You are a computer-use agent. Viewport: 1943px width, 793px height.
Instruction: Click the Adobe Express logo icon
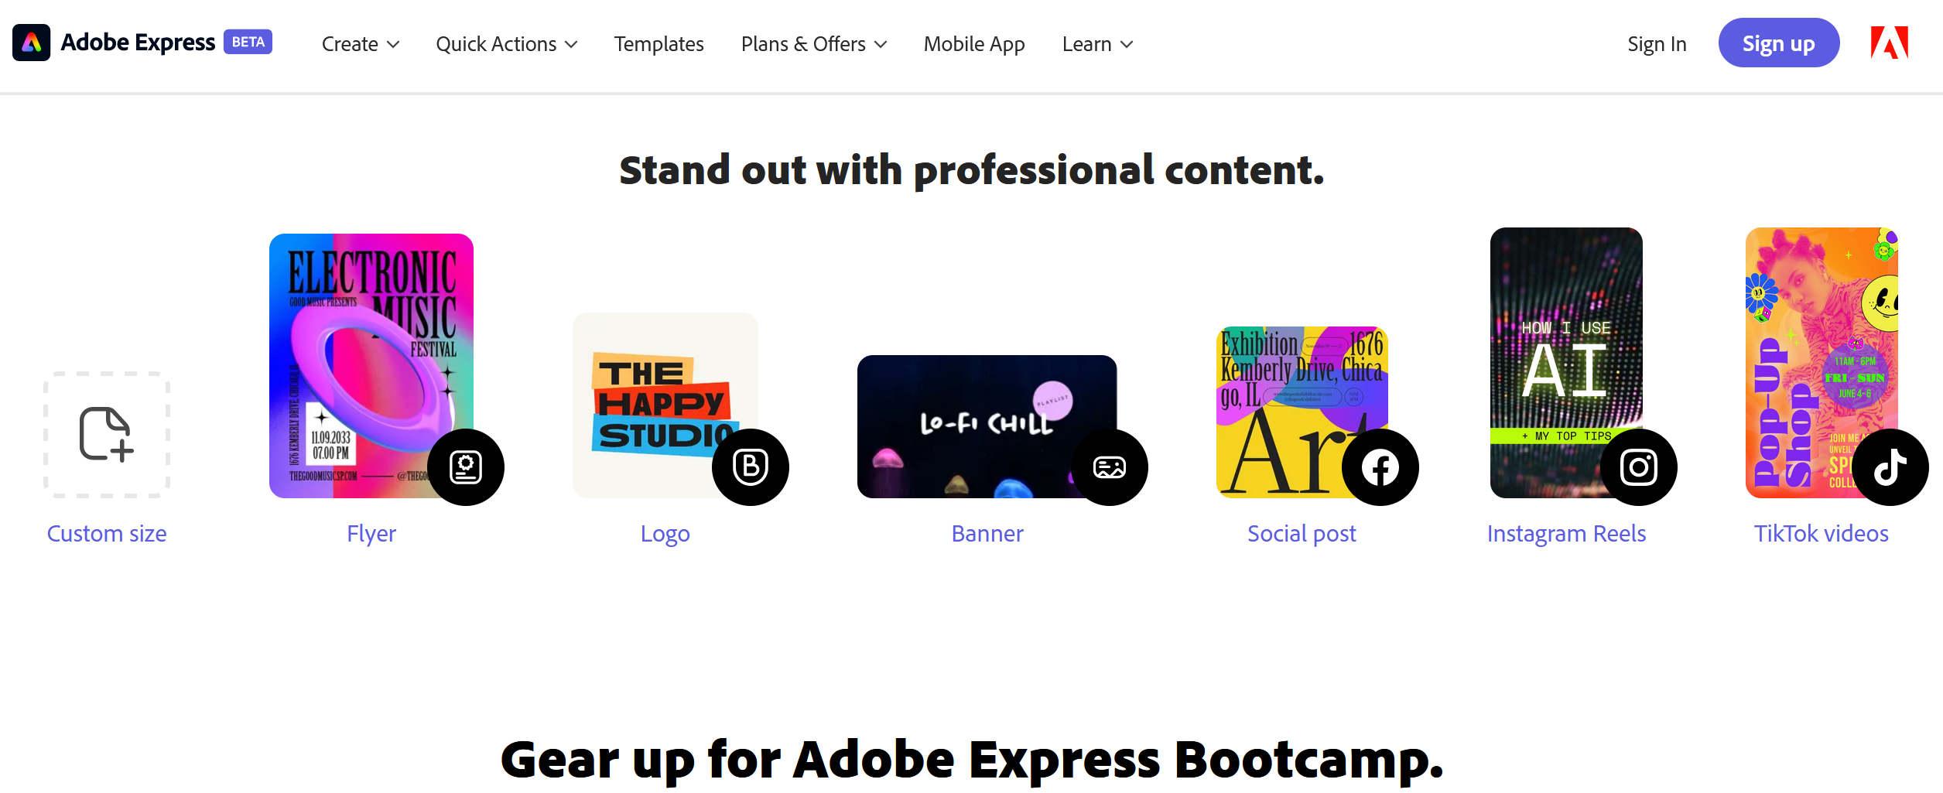31,43
